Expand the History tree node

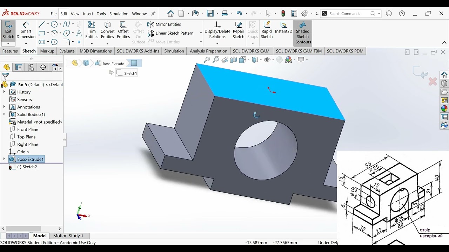(4, 92)
